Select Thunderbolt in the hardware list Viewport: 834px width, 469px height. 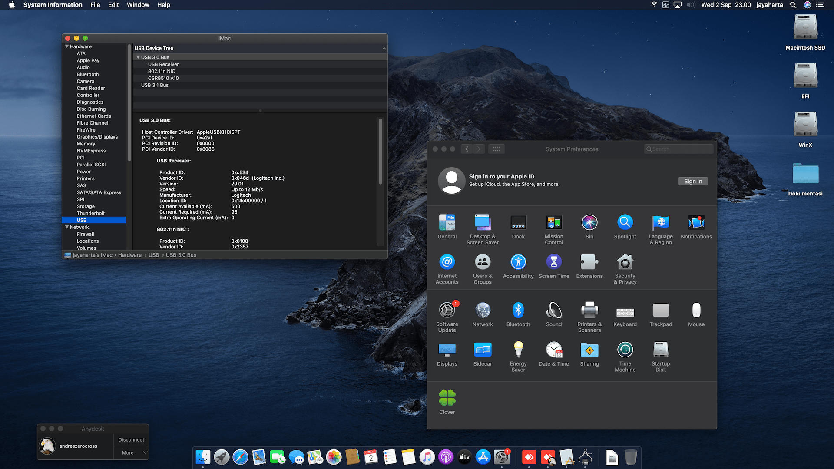pos(90,213)
